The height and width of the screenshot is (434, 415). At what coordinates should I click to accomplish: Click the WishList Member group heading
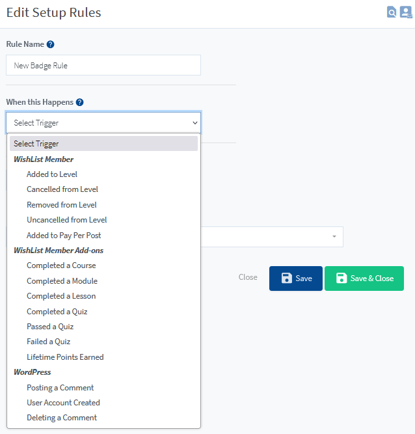44,159
